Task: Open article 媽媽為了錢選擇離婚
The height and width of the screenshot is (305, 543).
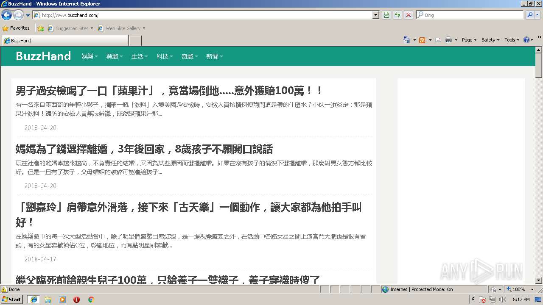Action: coord(144,149)
